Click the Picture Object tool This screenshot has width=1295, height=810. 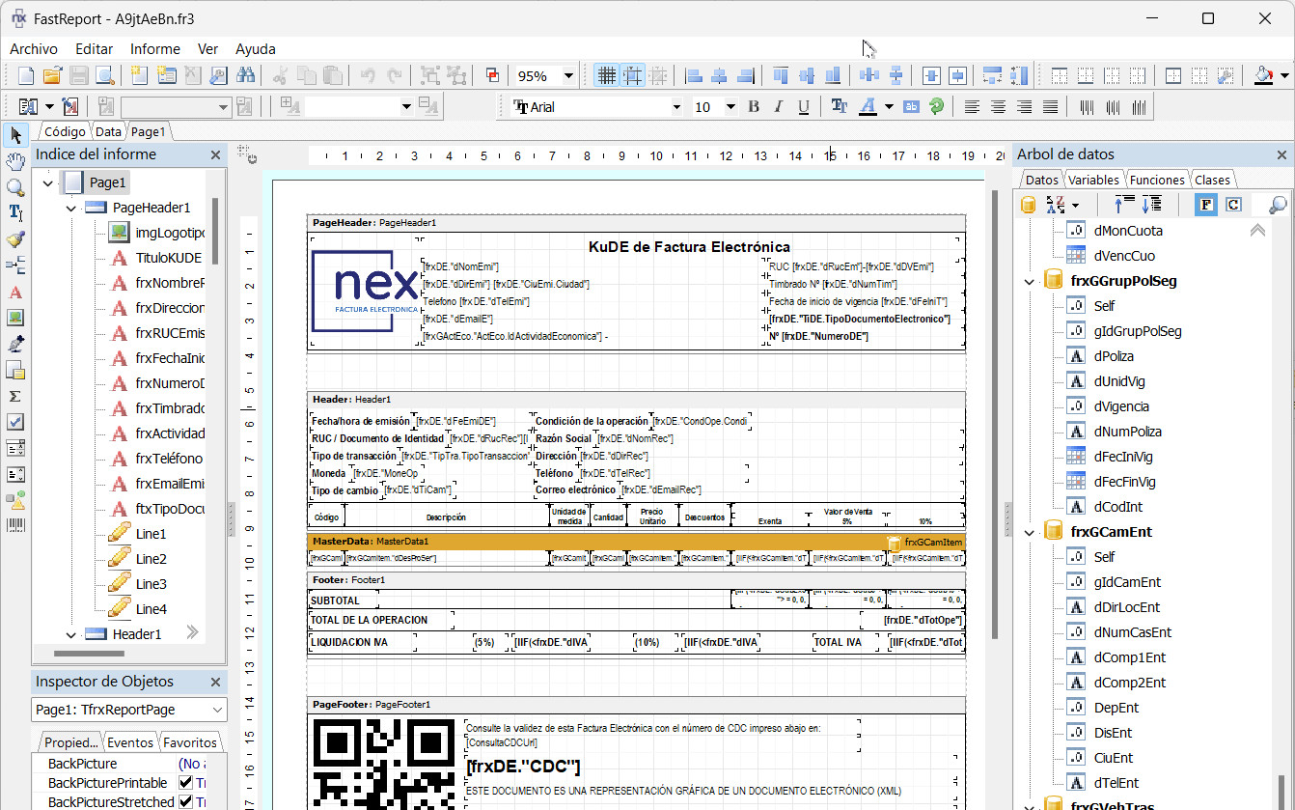point(15,318)
